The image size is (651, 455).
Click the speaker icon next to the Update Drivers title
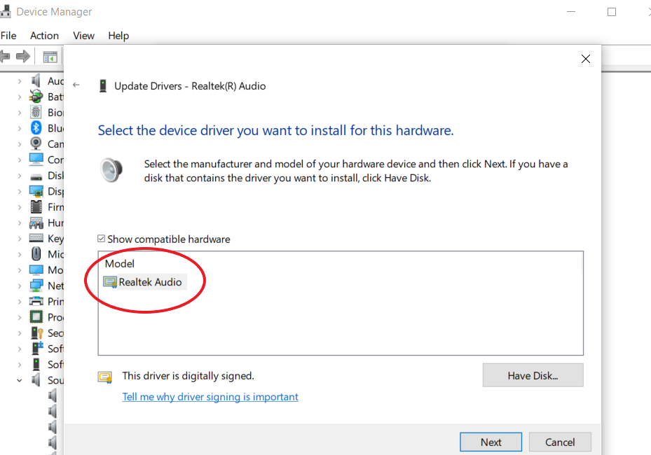tap(112, 169)
